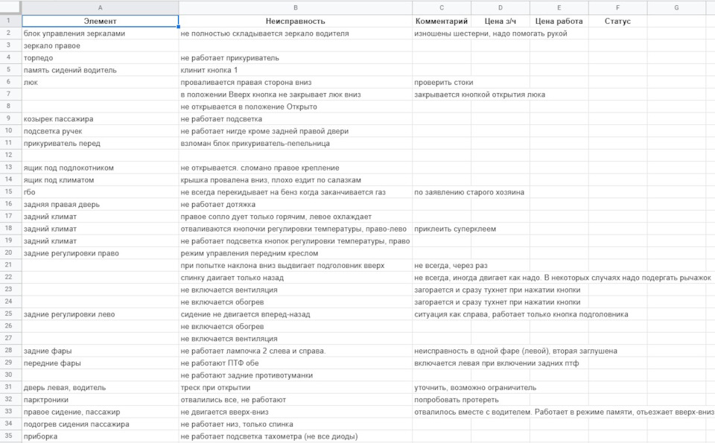Screen dimensions: 715x443
Task: Select cell 'гбо'
Action: click(101, 192)
